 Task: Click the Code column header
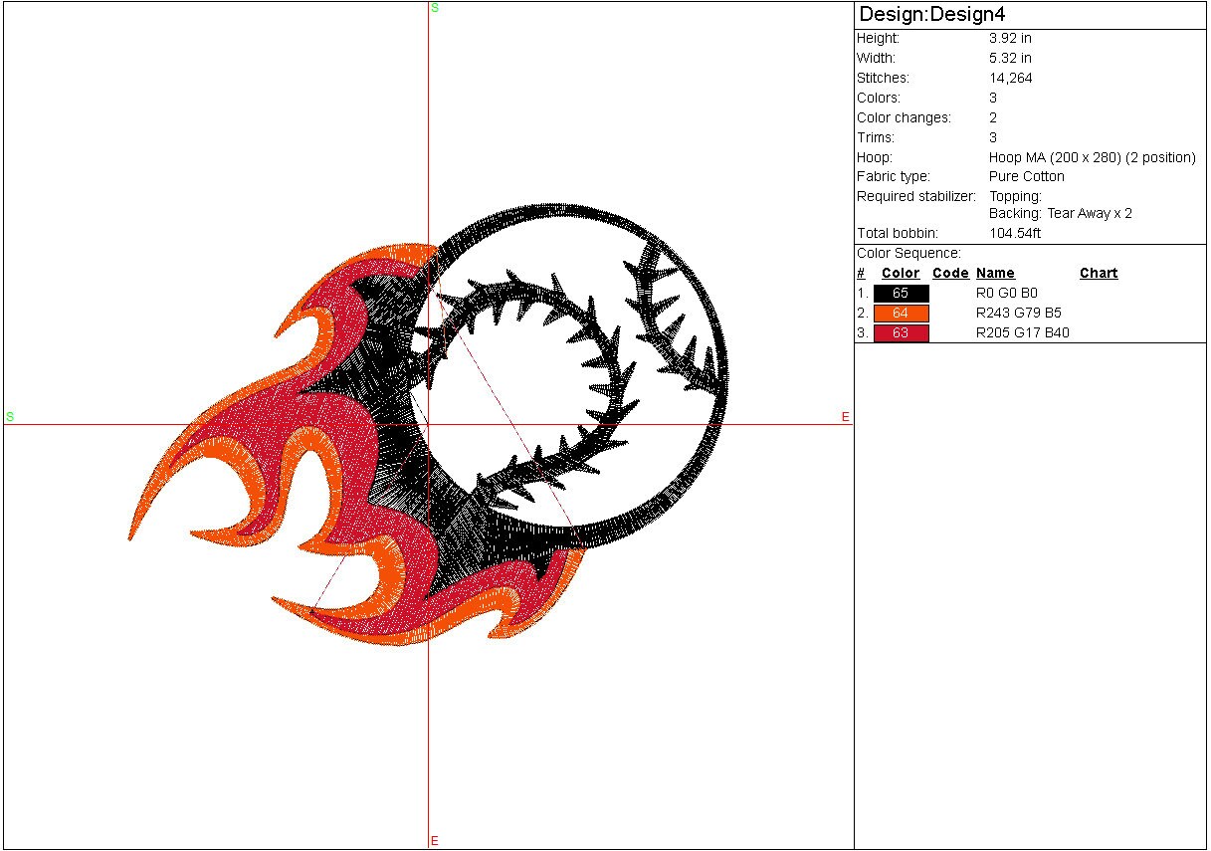[950, 273]
